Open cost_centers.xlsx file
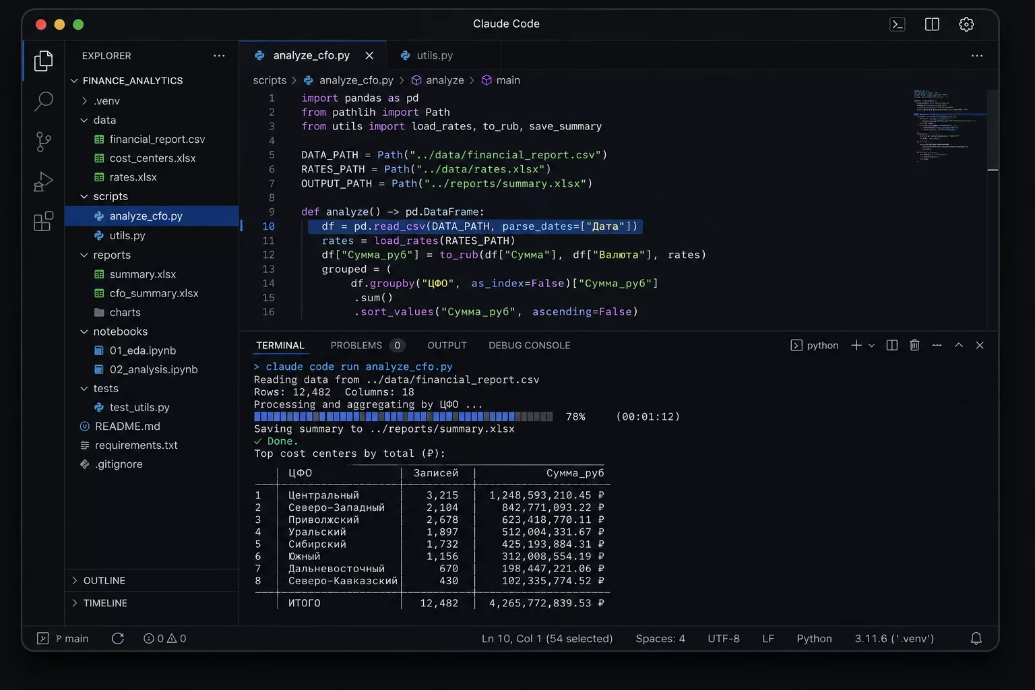This screenshot has height=690, width=1035. pyautogui.click(x=152, y=158)
